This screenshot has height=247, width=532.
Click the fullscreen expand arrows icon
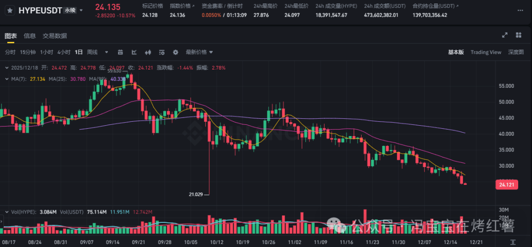[504, 35]
